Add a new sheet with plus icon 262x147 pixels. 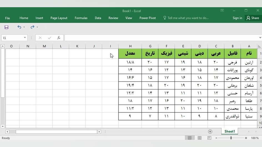210,131
